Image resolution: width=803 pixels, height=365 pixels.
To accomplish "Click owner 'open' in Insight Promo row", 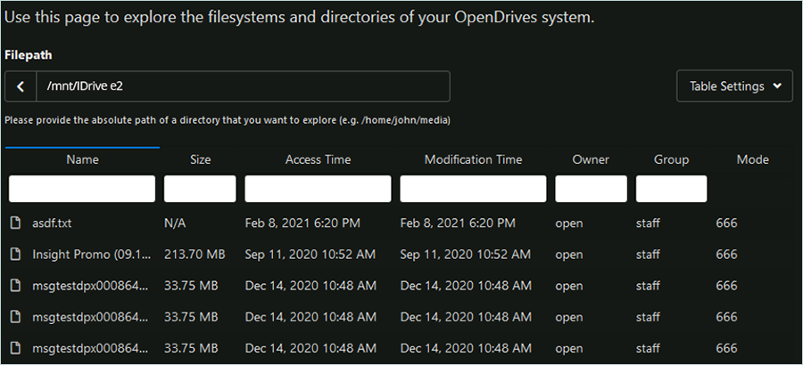I will click(x=569, y=255).
